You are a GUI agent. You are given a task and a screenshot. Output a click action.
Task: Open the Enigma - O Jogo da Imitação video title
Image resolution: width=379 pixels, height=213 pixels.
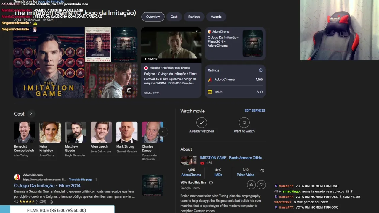[170, 74]
